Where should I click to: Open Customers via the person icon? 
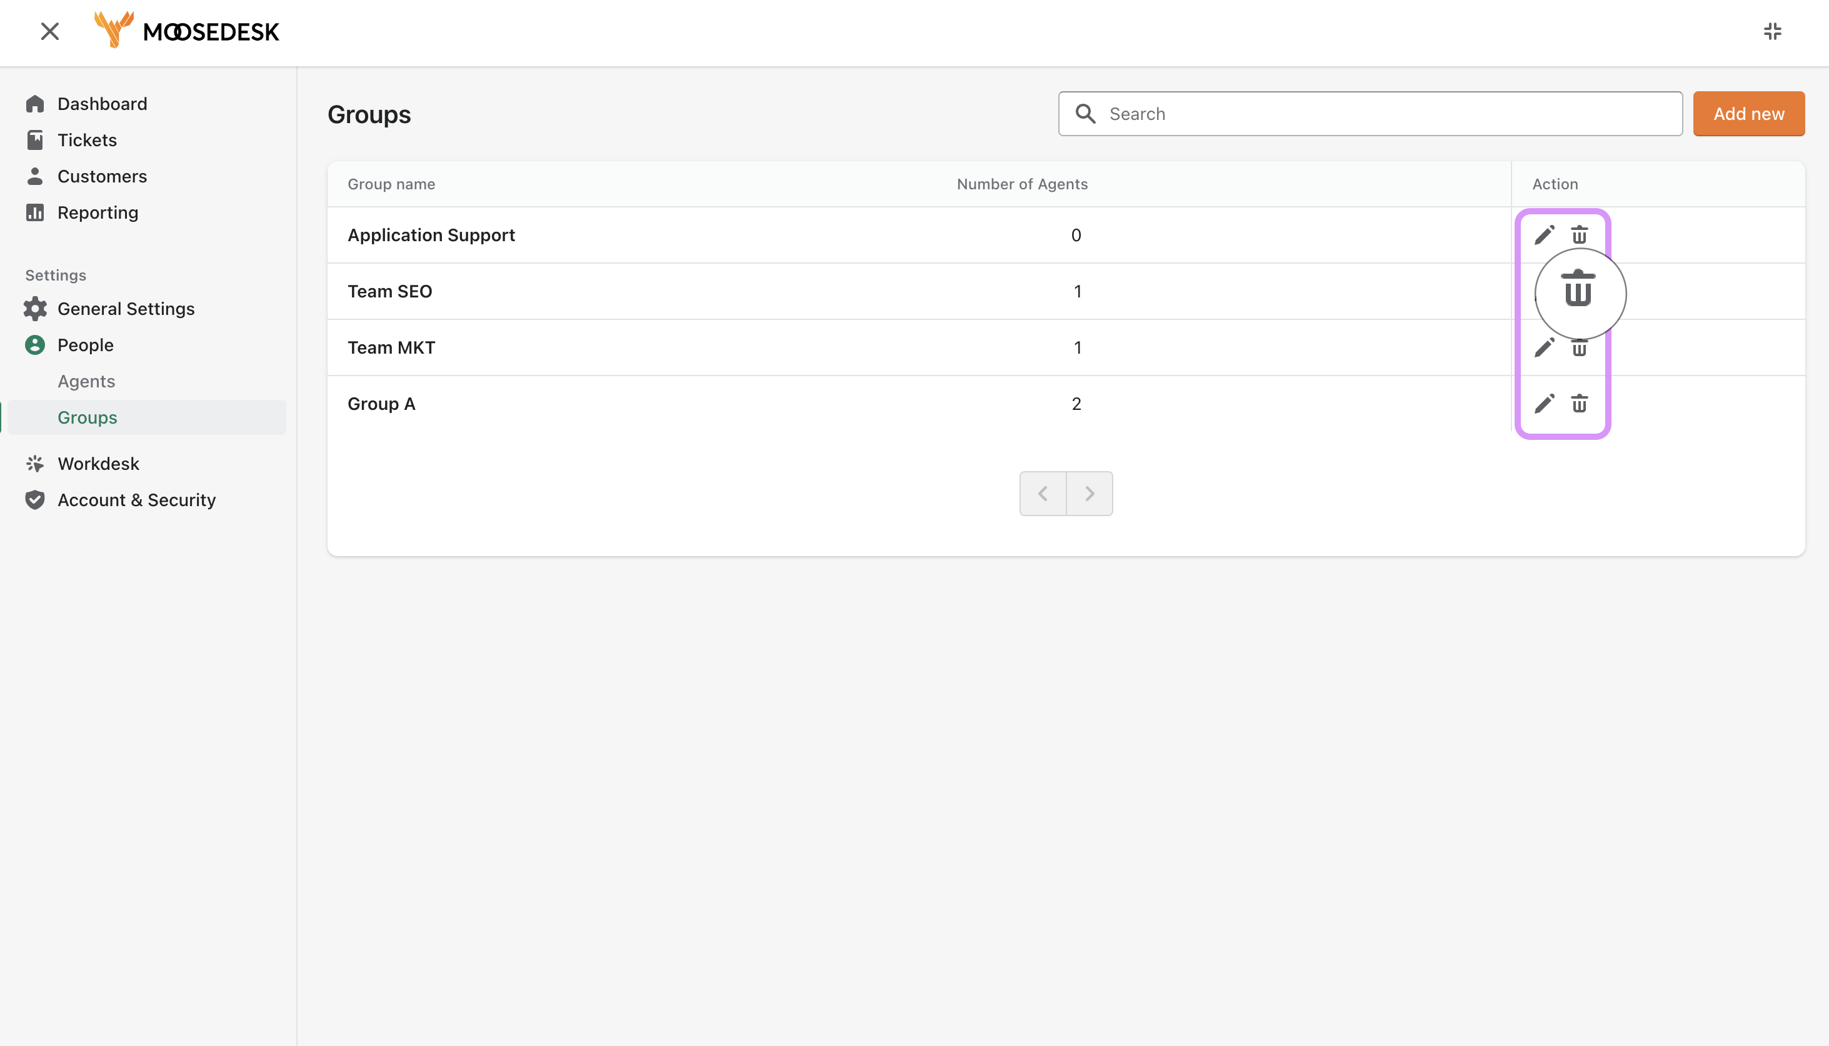point(34,177)
